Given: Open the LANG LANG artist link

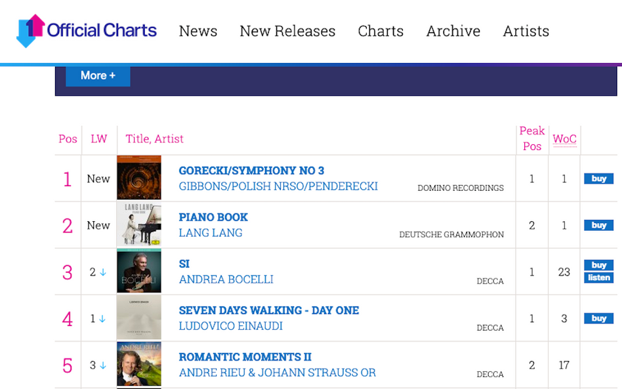Looking at the screenshot, I should pos(211,233).
